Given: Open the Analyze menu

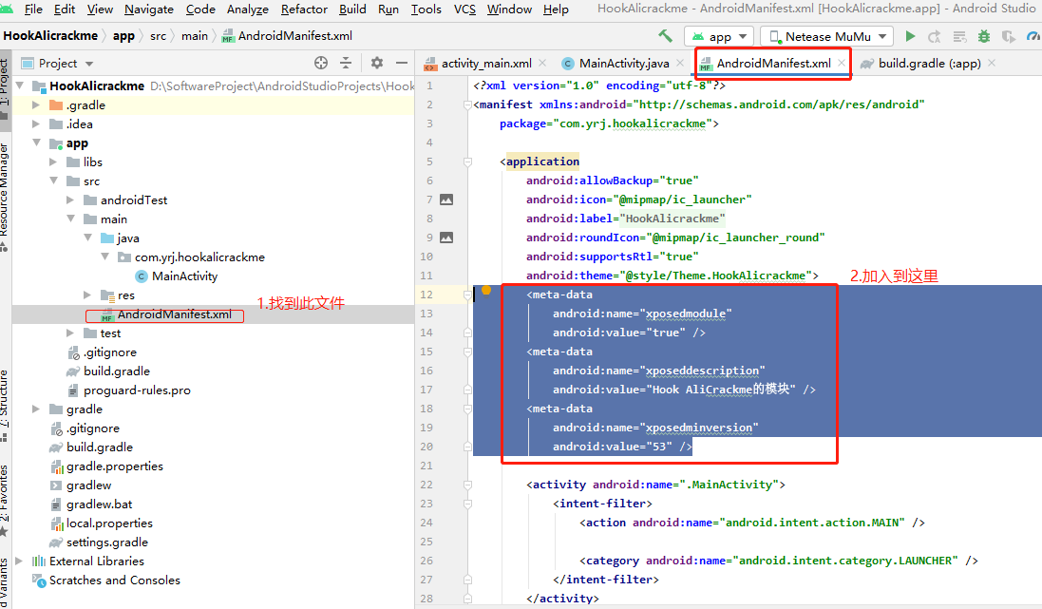Looking at the screenshot, I should 248,10.
